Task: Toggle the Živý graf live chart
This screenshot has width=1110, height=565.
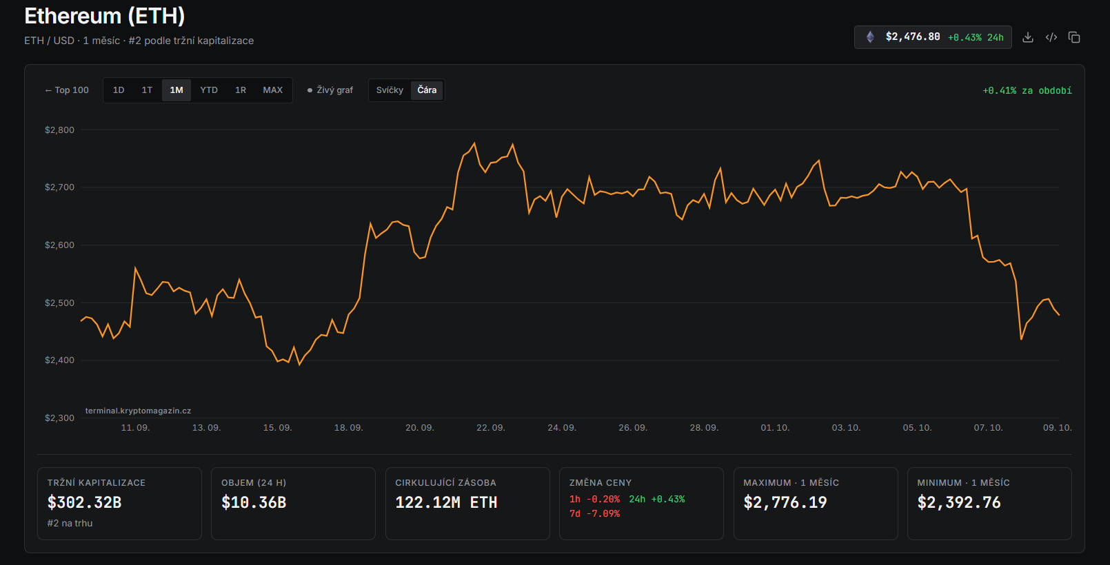Action: 330,90
